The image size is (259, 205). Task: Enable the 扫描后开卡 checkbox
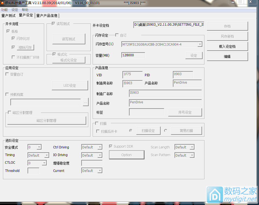[x=98, y=131]
